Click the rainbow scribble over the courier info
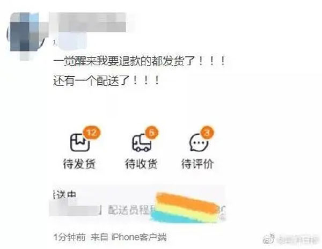Viewport: 322px width, 249px height. point(186,208)
